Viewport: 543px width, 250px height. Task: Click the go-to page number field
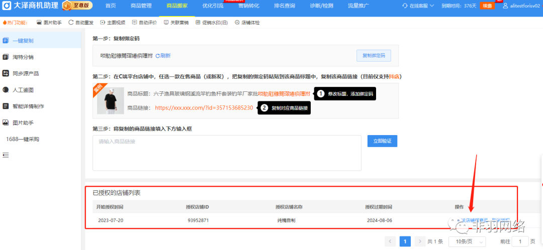pos(520,241)
